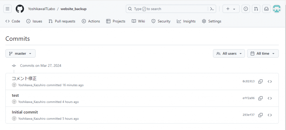Open the command palette icon
286x130 pixels.
pos(212,9)
